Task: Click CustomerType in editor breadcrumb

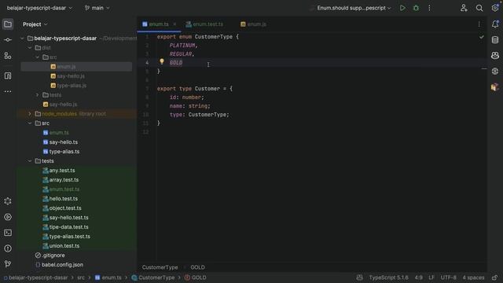Action: (160, 267)
